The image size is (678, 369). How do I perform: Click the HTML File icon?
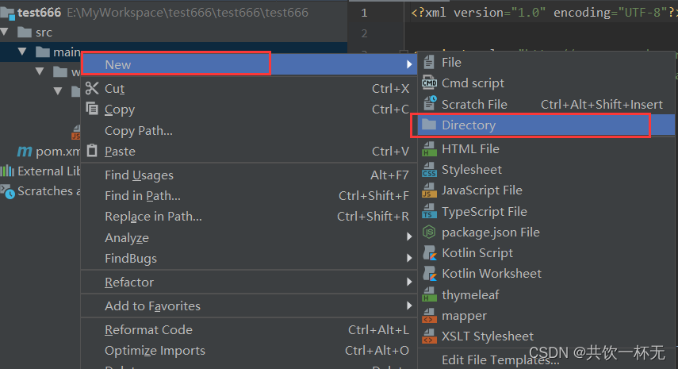[x=429, y=149]
